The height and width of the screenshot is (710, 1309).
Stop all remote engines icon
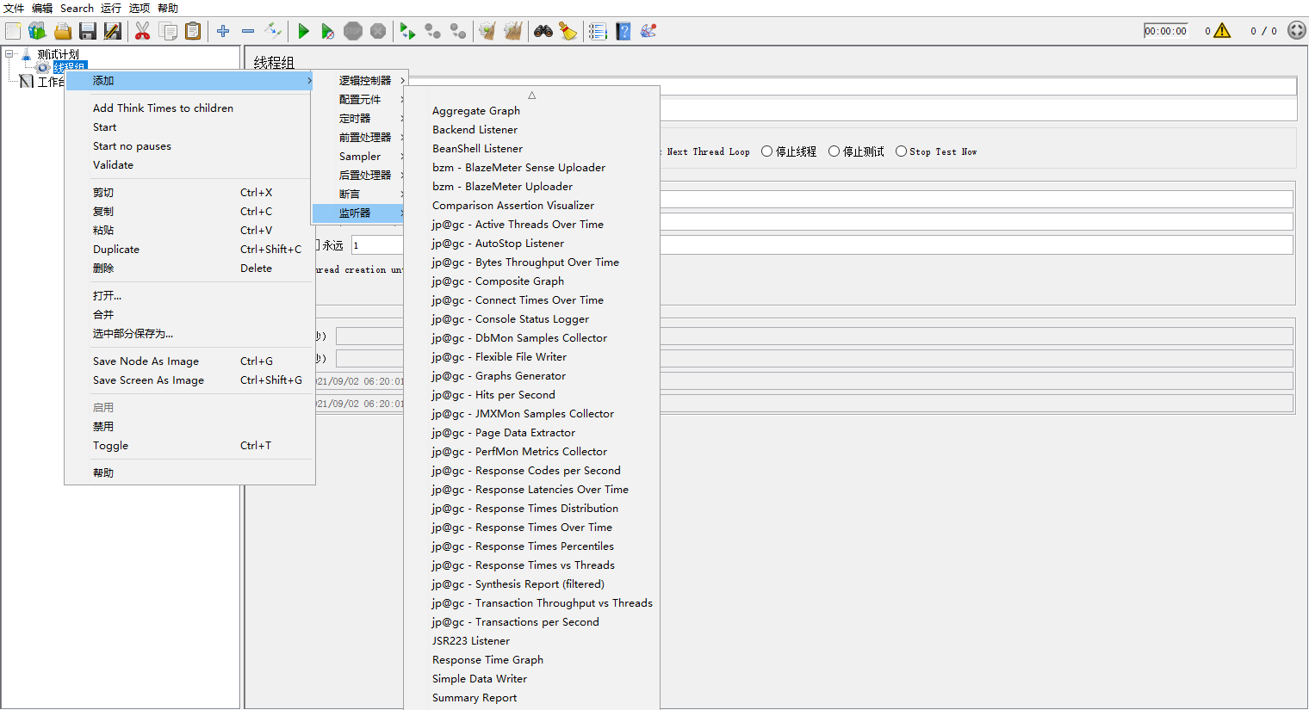coord(433,31)
